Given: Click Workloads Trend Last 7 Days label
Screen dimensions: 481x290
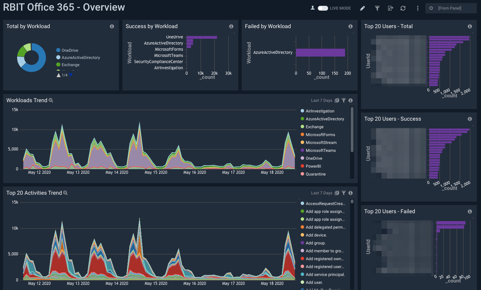Looking at the screenshot, I should coord(322,100).
